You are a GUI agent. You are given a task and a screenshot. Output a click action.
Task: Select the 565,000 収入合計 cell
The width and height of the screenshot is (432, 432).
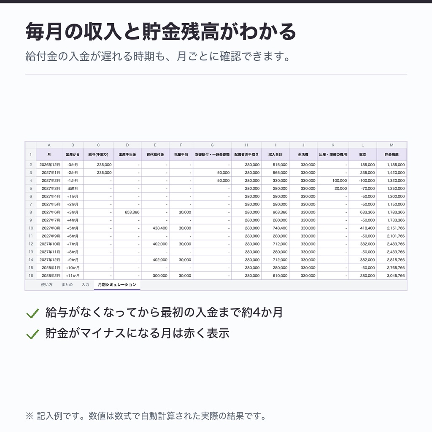[275, 173]
